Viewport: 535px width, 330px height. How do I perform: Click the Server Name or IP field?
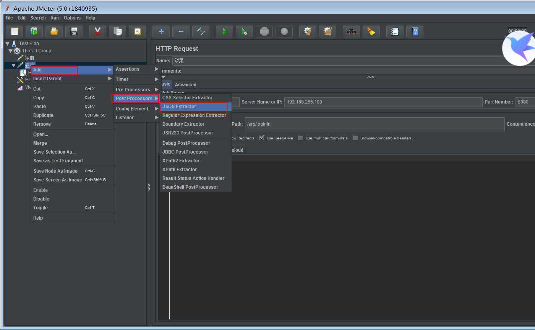click(383, 102)
